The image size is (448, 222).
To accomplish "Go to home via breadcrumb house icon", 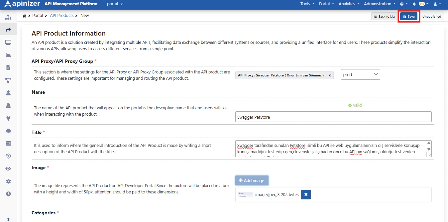I will [x=24, y=16].
